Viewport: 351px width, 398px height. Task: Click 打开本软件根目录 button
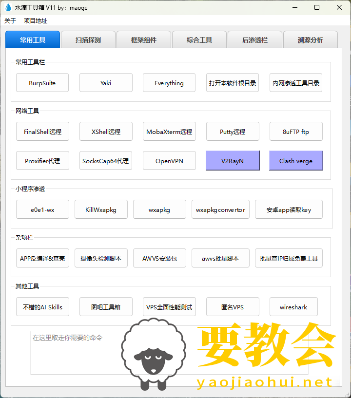click(x=233, y=83)
